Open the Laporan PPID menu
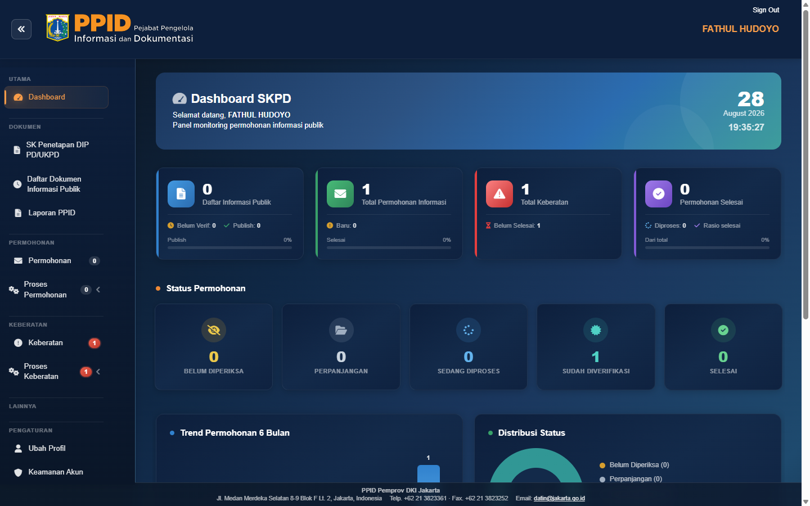The width and height of the screenshot is (810, 506). (56, 213)
